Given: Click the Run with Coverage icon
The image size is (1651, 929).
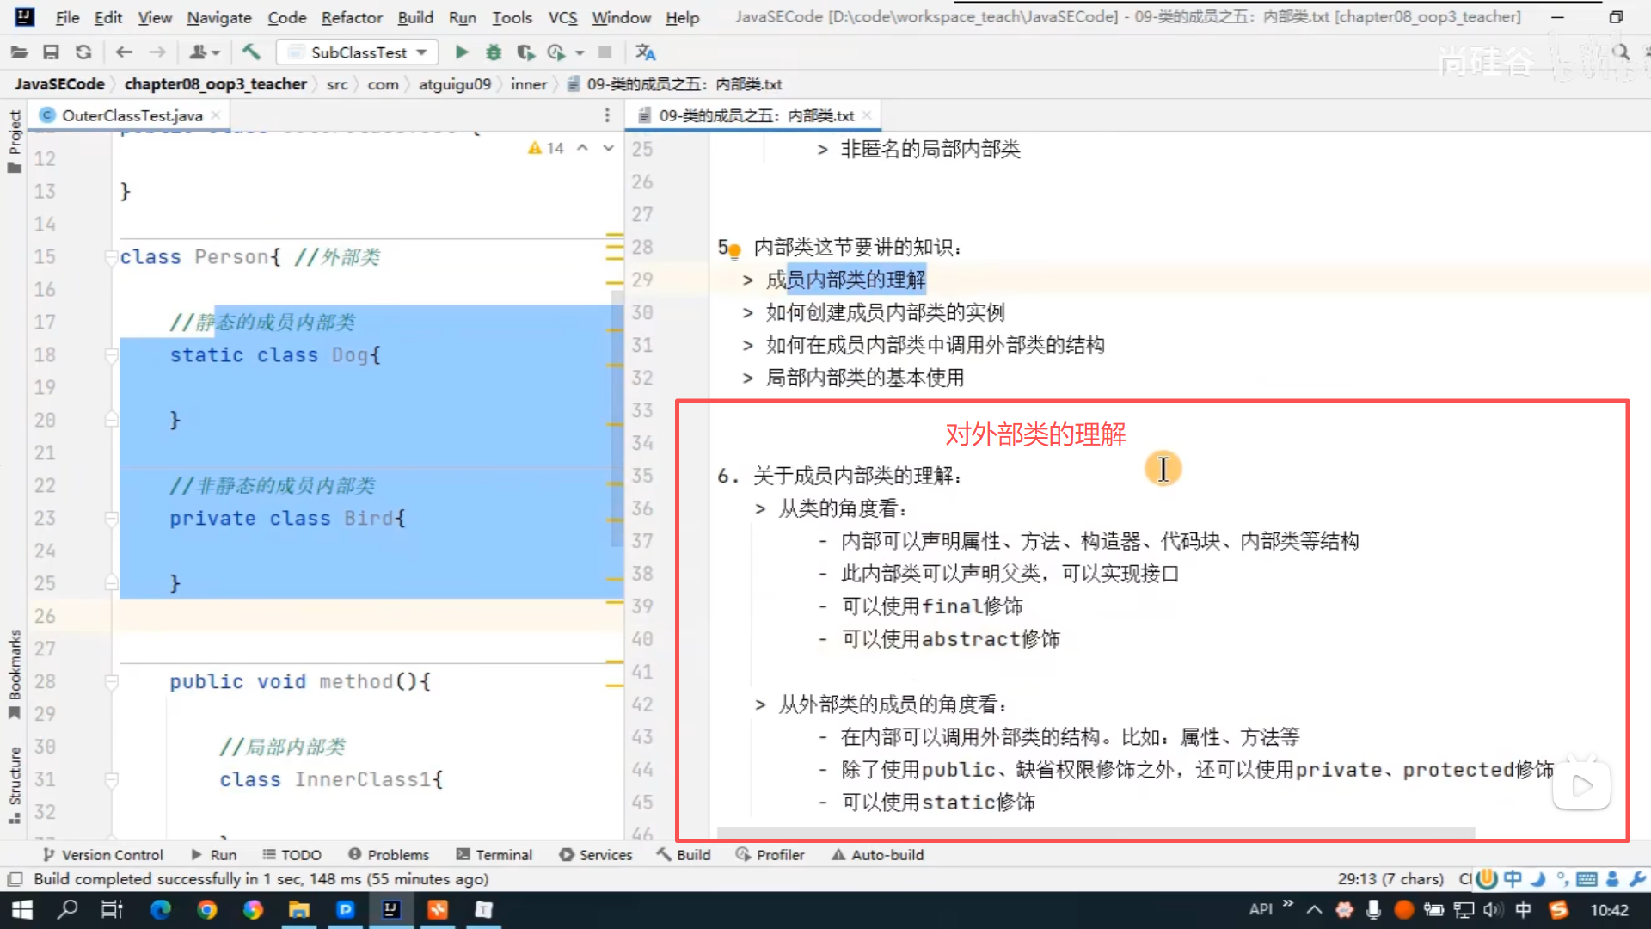Looking at the screenshot, I should (x=525, y=52).
